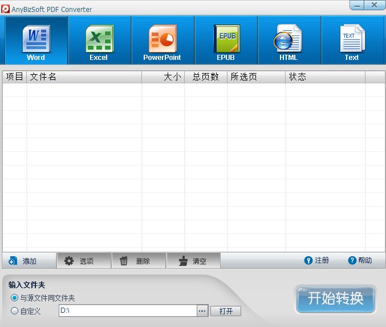Viewport: 386px width, 327px height.
Task: Choose the Text output format
Action: [352, 41]
